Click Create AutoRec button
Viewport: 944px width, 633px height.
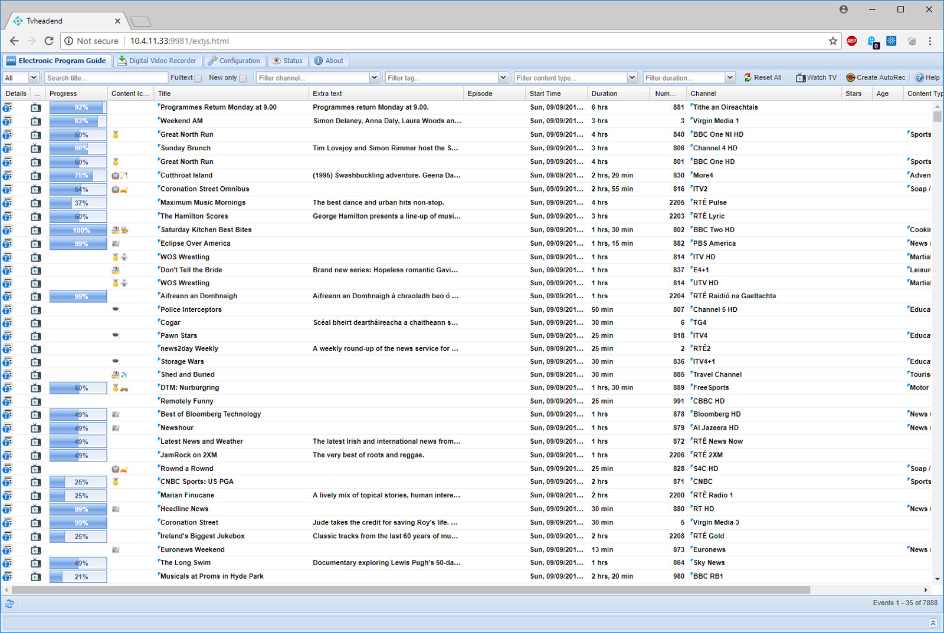876,78
